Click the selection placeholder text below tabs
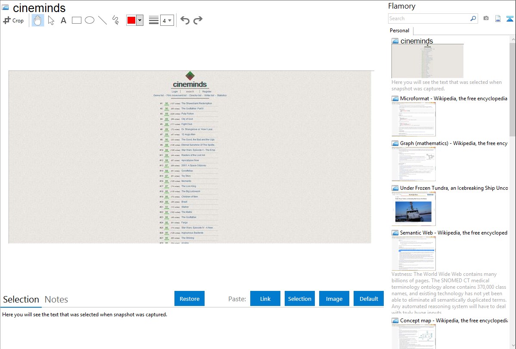The height and width of the screenshot is (349, 516). 84,315
